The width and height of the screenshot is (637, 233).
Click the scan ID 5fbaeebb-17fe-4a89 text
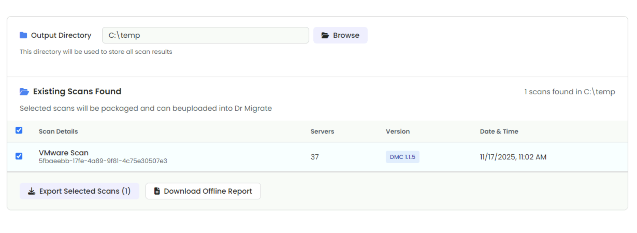tap(103, 161)
